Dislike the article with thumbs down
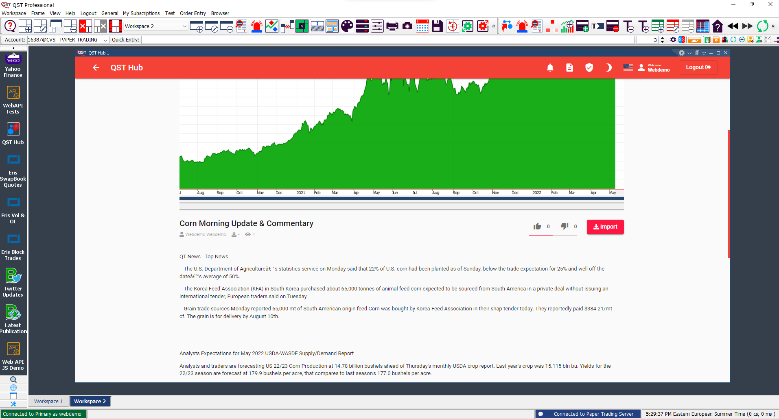This screenshot has width=779, height=419. (x=565, y=227)
